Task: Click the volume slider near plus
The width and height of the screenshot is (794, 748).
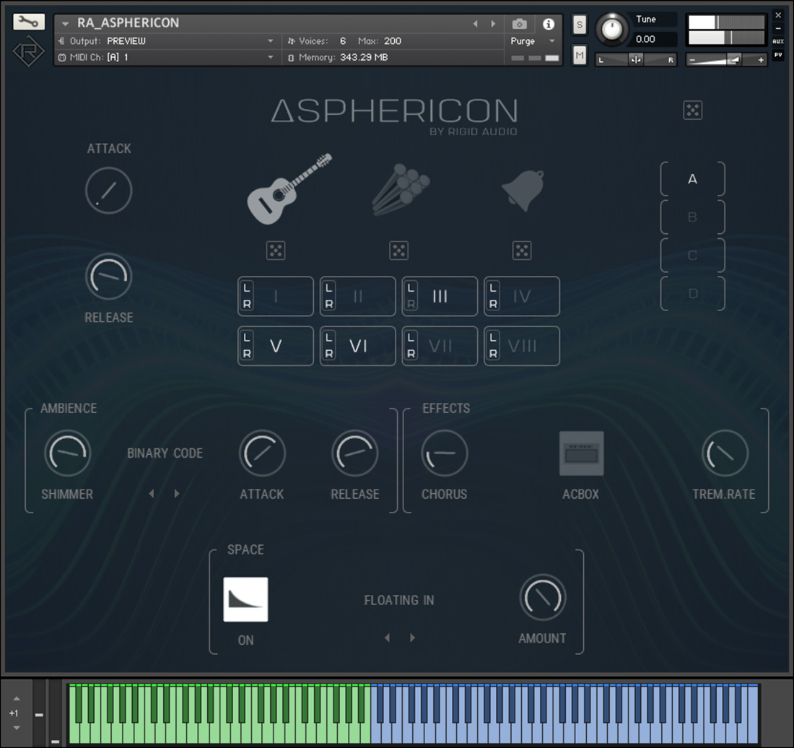Action: point(726,60)
